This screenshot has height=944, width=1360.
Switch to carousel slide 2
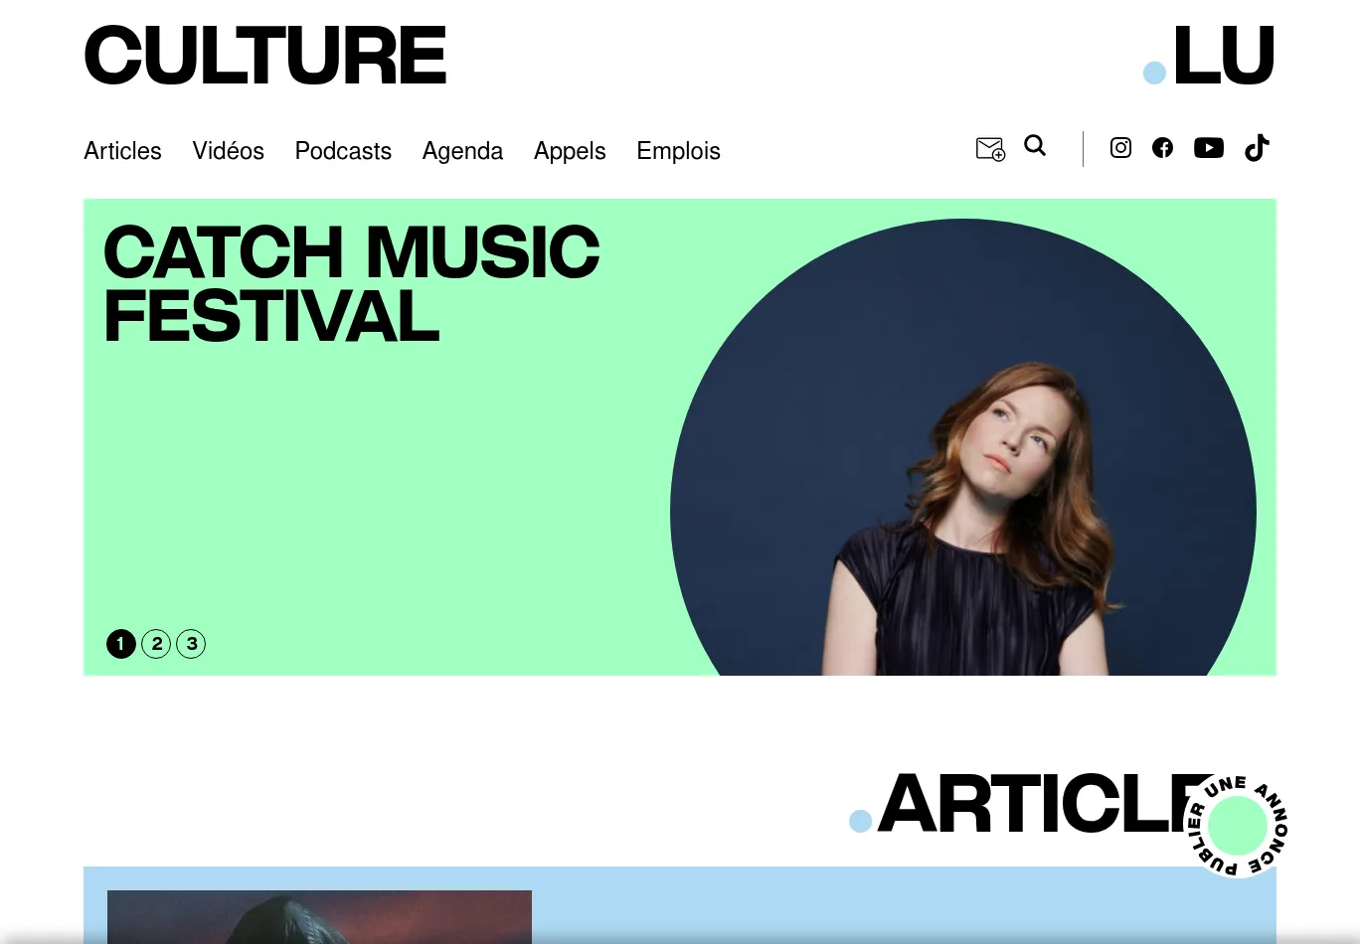tap(156, 644)
